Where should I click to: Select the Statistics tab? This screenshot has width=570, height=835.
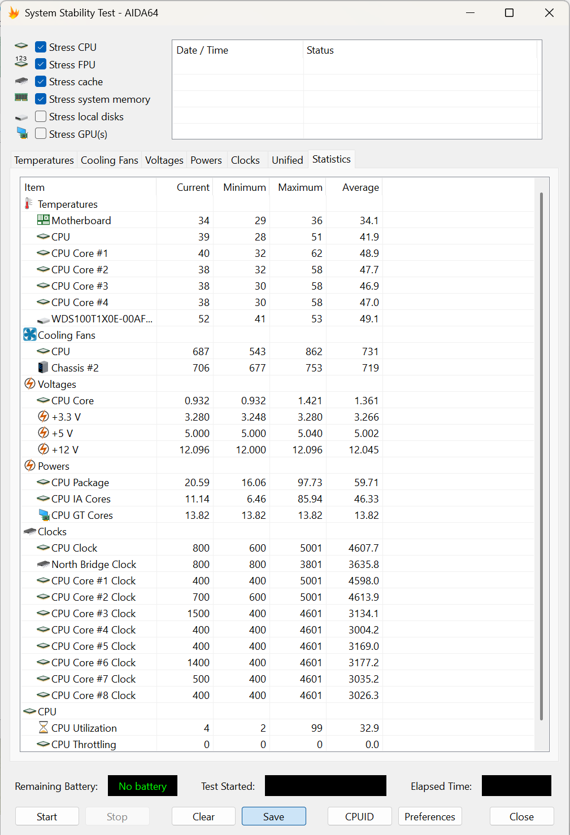click(332, 159)
